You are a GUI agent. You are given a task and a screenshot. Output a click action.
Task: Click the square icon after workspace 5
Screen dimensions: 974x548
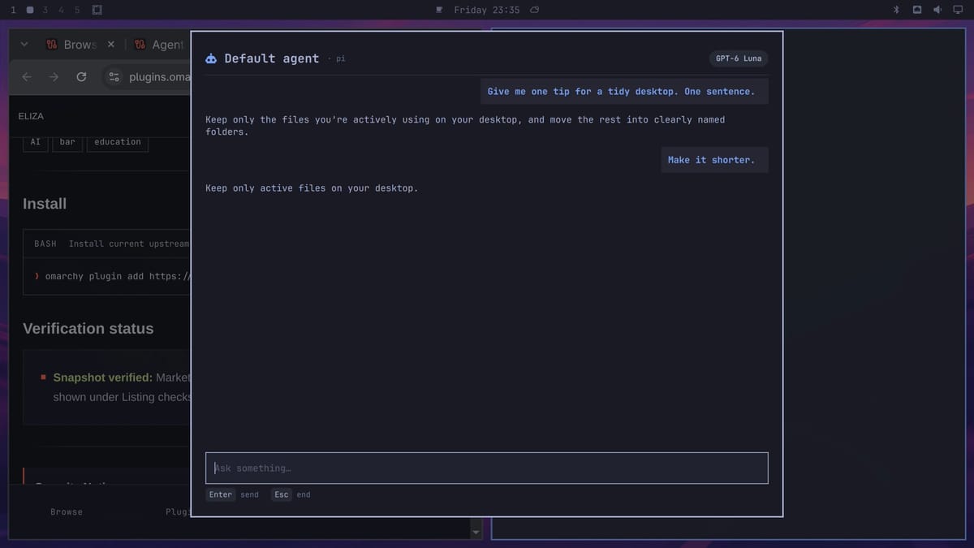point(97,10)
